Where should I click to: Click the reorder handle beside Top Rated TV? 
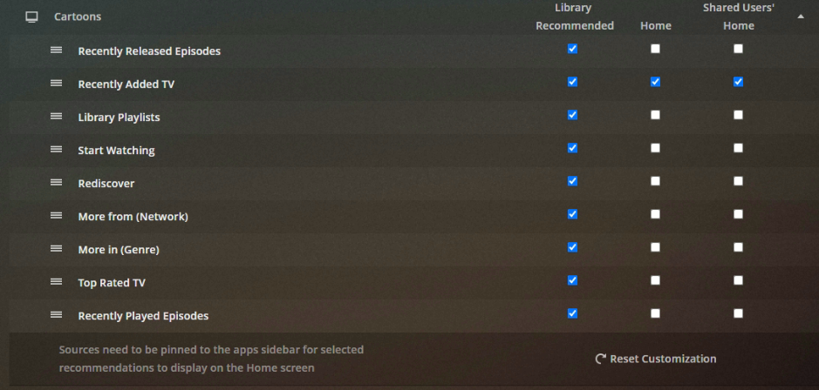(x=56, y=281)
